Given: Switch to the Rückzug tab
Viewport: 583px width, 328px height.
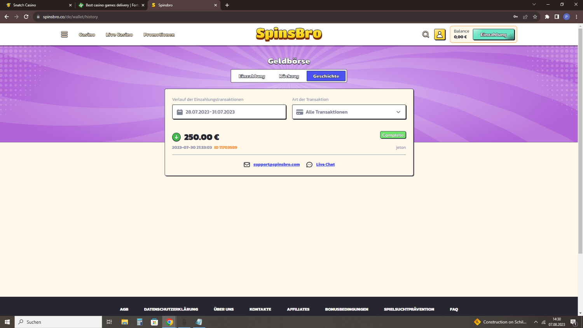Looking at the screenshot, I should click(x=290, y=76).
